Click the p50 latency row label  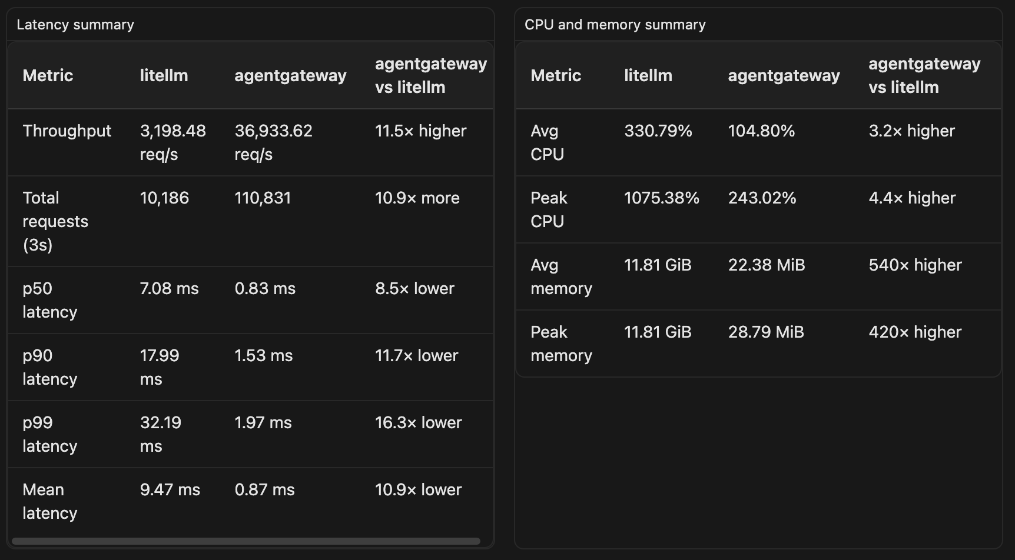tap(49, 300)
